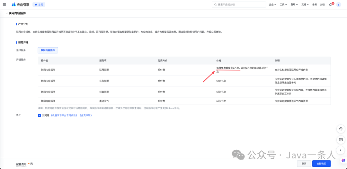The width and height of the screenshot is (347, 169).
Task: Expand the floating sidebar chevron
Action: click(x=341, y=150)
